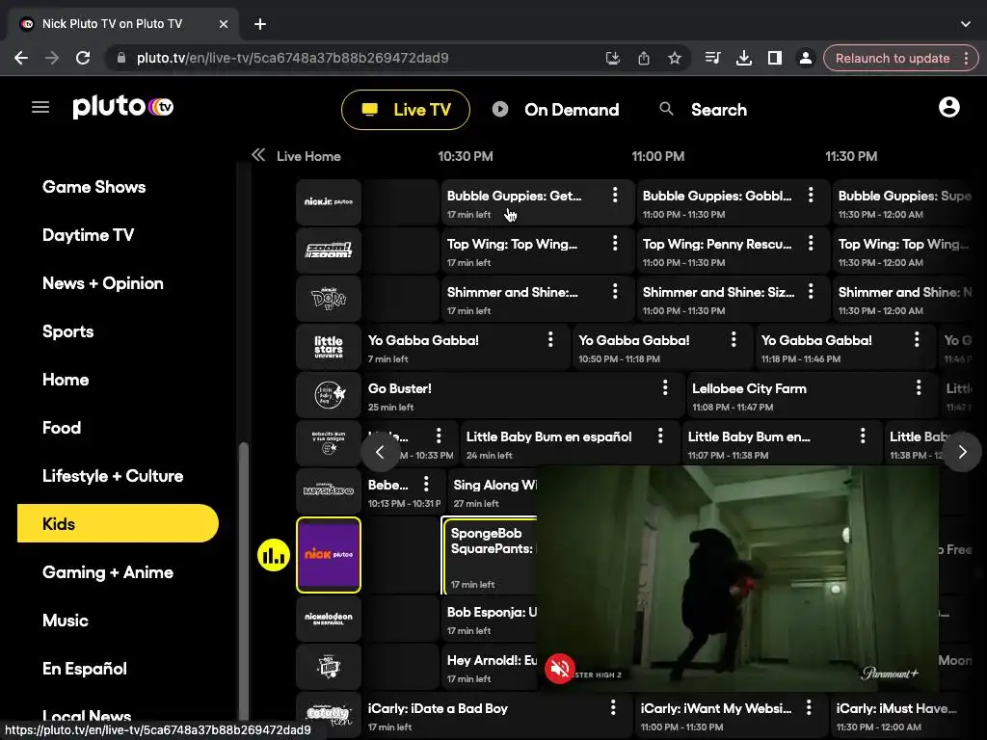The width and height of the screenshot is (987, 740).
Task: Select the En Español category
Action: click(x=85, y=669)
